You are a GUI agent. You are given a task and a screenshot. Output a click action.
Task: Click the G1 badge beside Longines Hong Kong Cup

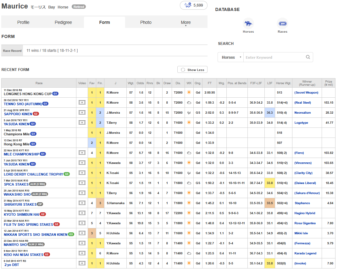point(55,94)
